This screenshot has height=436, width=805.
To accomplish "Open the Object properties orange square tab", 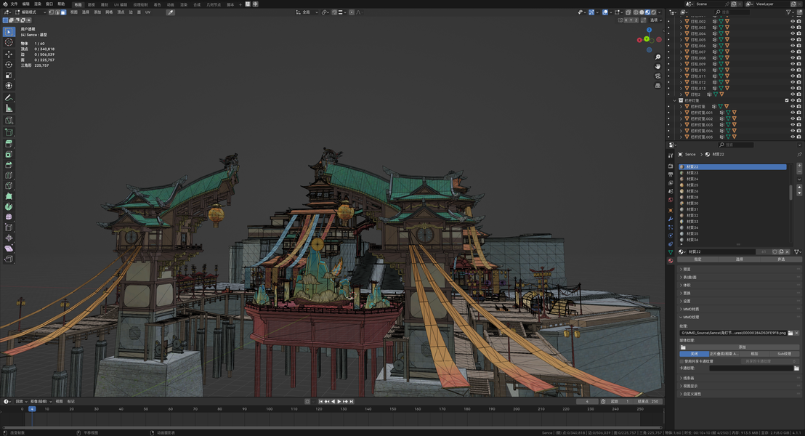I will pos(671,211).
